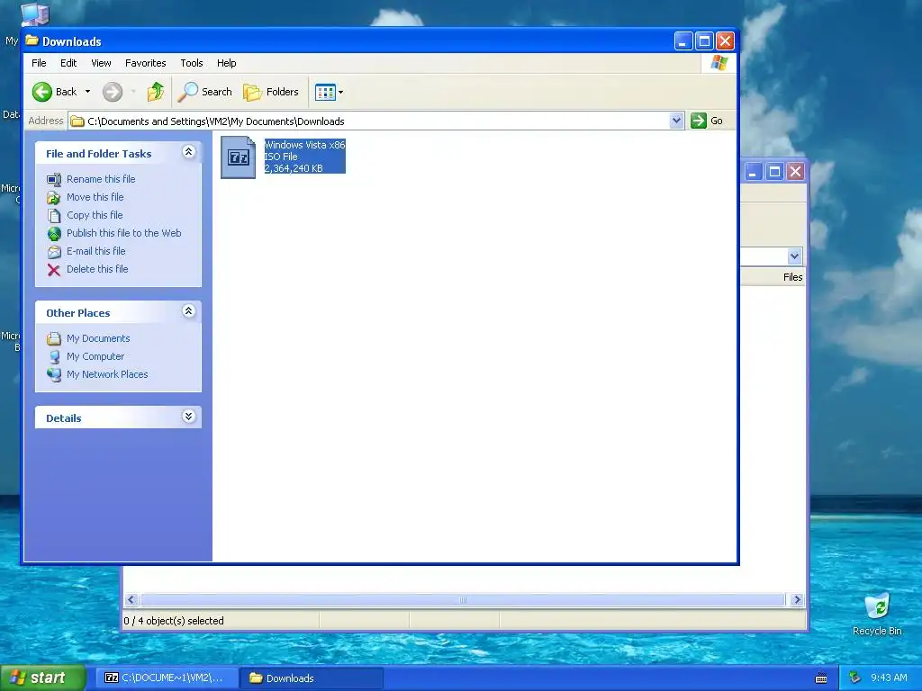Open the Favorites menu
The width and height of the screenshot is (922, 691).
145,63
